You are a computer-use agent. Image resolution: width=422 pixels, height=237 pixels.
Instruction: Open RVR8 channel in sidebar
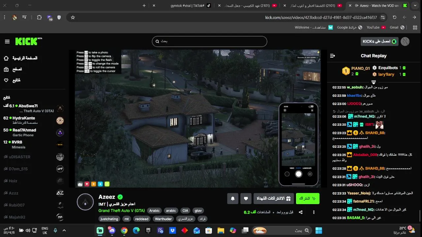point(33,145)
